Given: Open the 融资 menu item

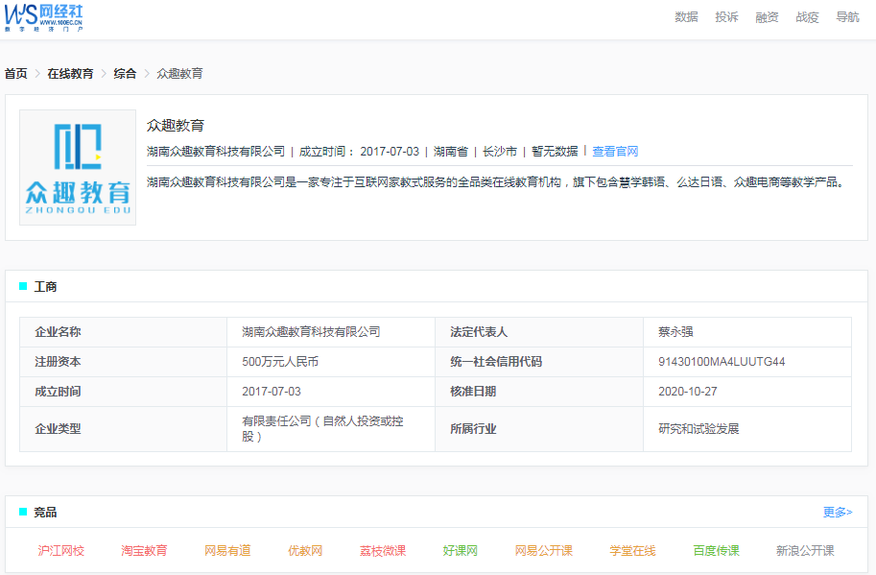Looking at the screenshot, I should [767, 17].
